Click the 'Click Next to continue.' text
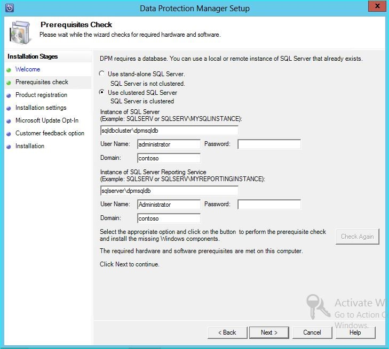 130,264
